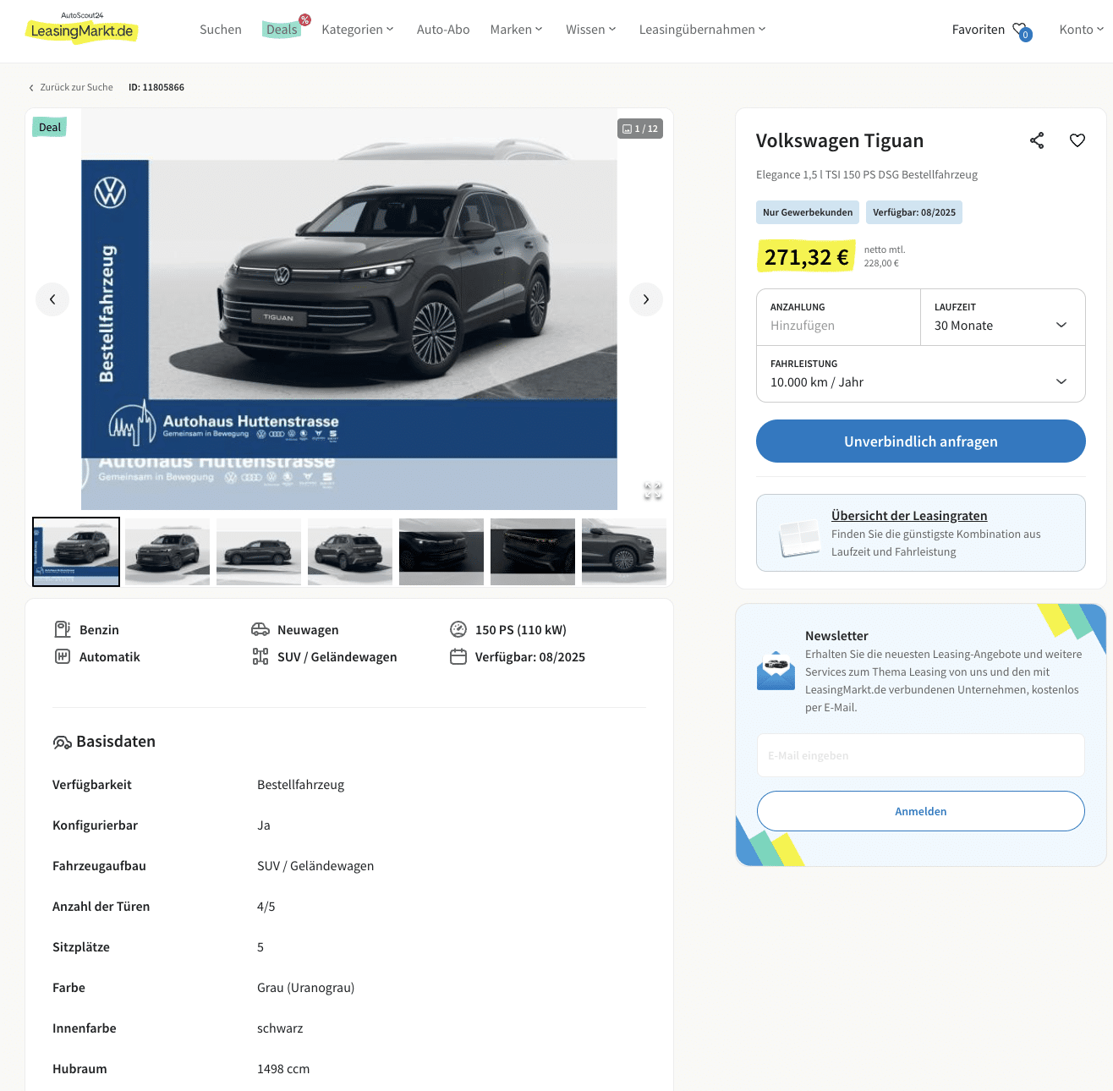Expand the Konto account menu
This screenshot has width=1113, height=1091.
pyautogui.click(x=1081, y=30)
